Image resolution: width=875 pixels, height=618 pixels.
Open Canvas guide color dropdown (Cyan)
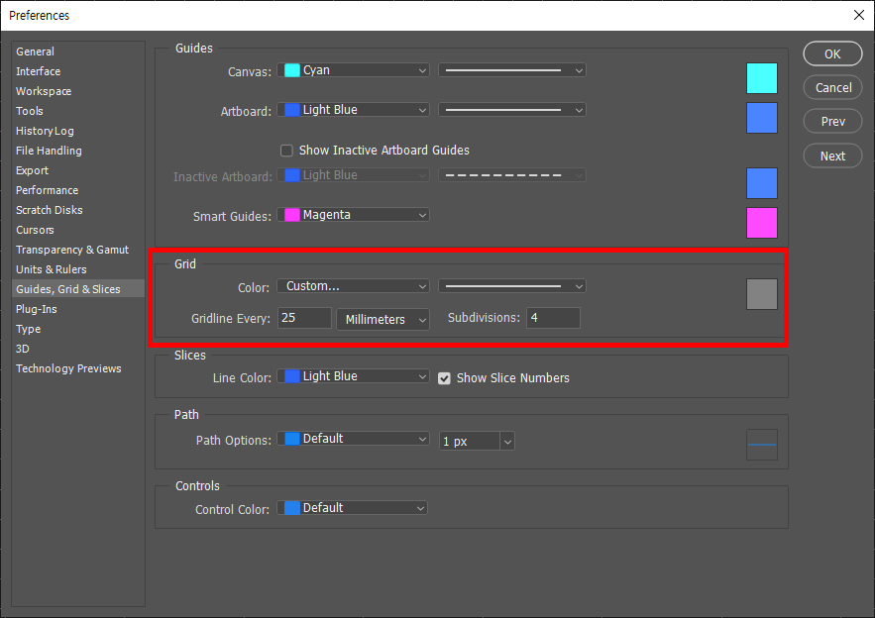(353, 70)
